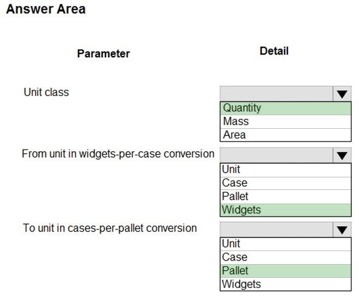Pick Pallet in the To unit list
This screenshot has height=298, width=359.
(285, 271)
